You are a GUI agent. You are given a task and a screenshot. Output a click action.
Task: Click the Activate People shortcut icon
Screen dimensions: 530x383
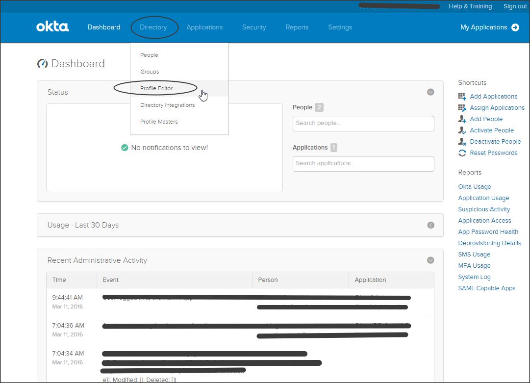click(x=462, y=130)
